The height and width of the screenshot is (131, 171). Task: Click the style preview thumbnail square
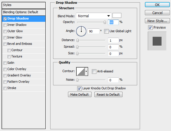157,41
